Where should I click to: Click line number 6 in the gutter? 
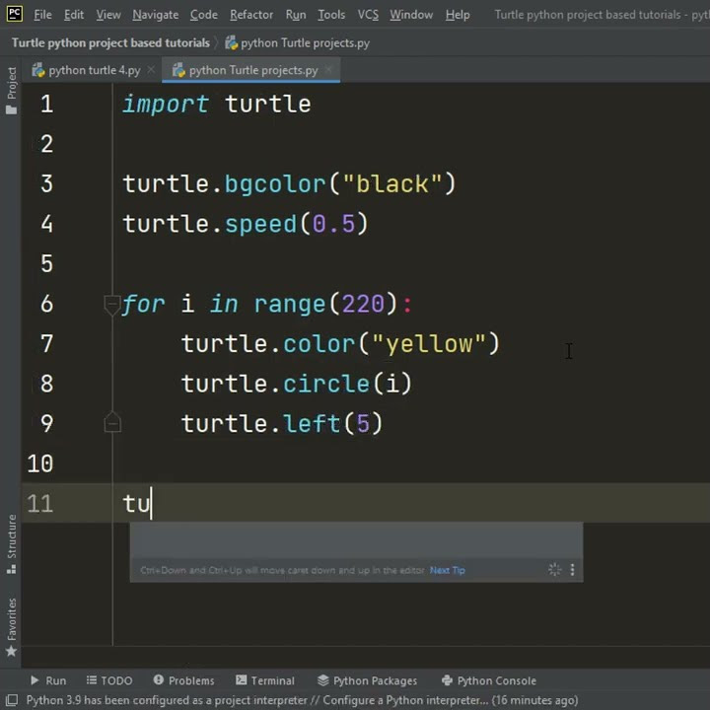(x=46, y=304)
